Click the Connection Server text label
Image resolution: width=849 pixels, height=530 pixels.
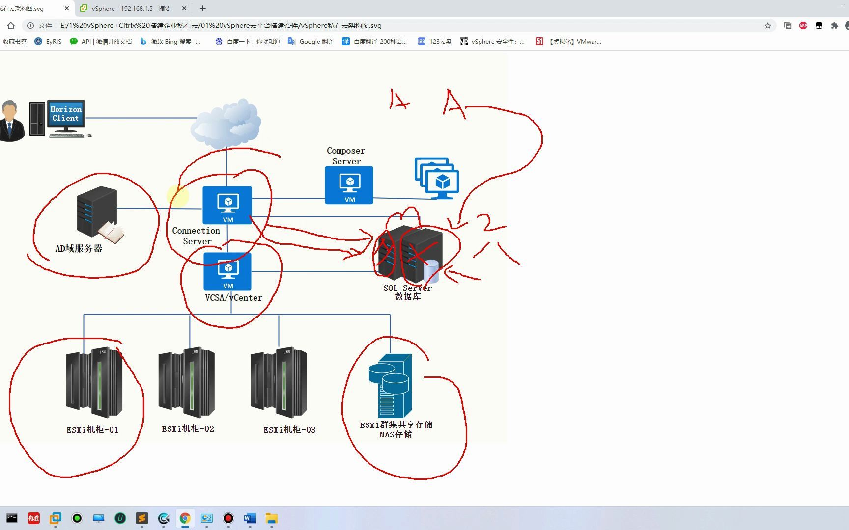[197, 236]
